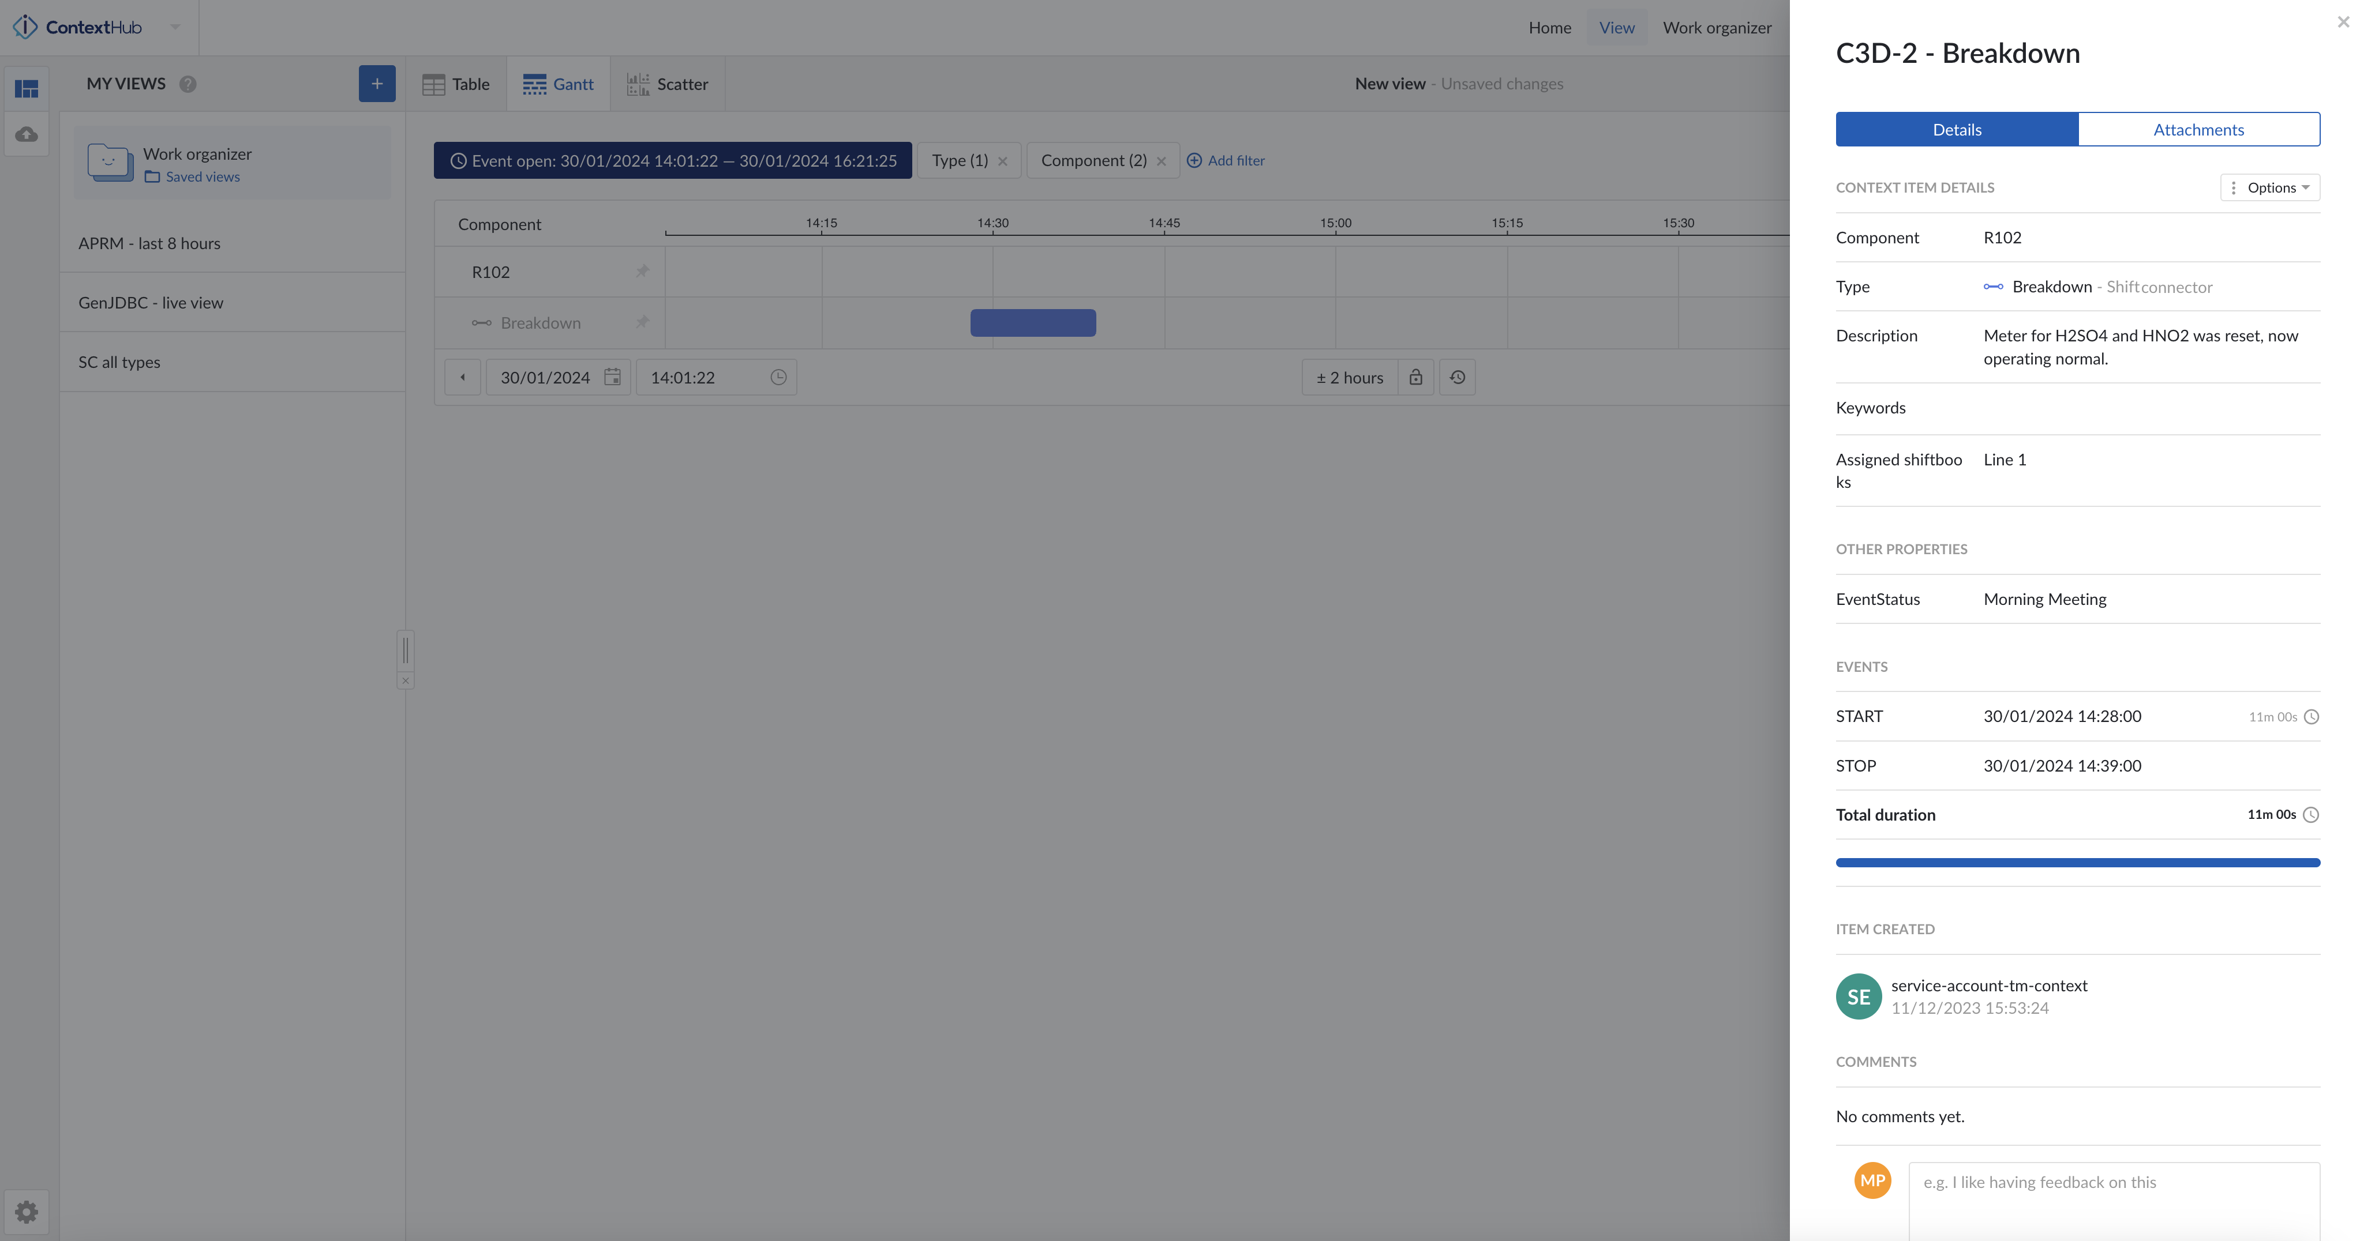Click the Breakdown bar in Gantt chart

1032,322
